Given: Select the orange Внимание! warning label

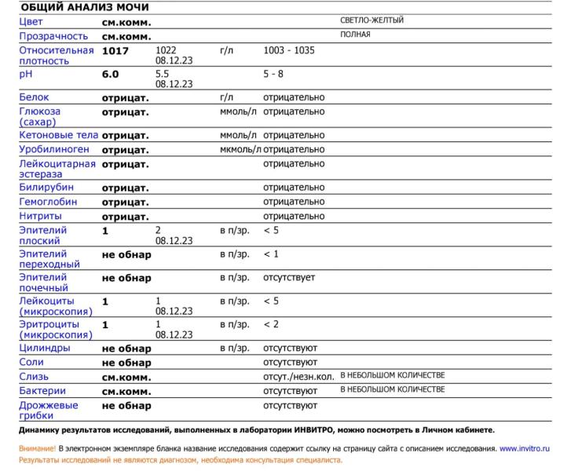Looking at the screenshot, I should pyautogui.click(x=37, y=448).
